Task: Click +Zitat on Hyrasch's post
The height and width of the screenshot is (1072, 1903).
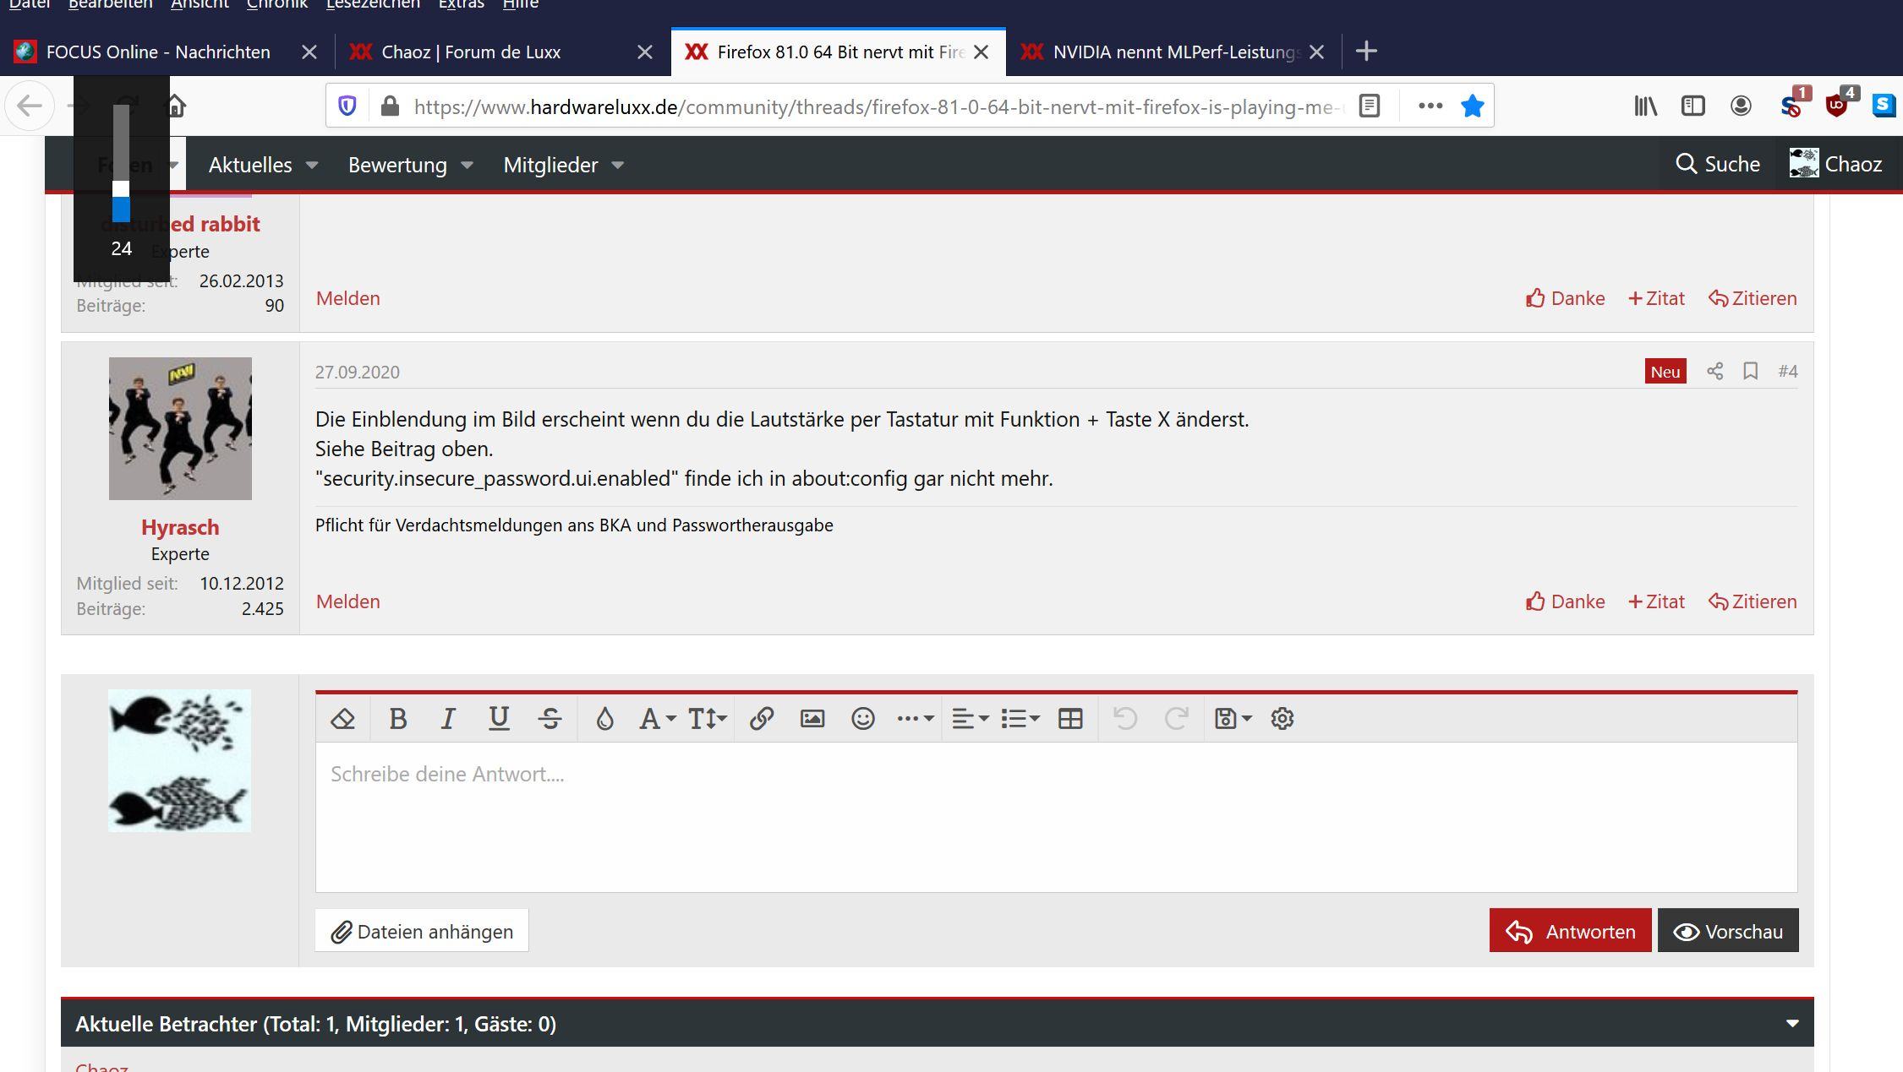Action: pos(1656,601)
